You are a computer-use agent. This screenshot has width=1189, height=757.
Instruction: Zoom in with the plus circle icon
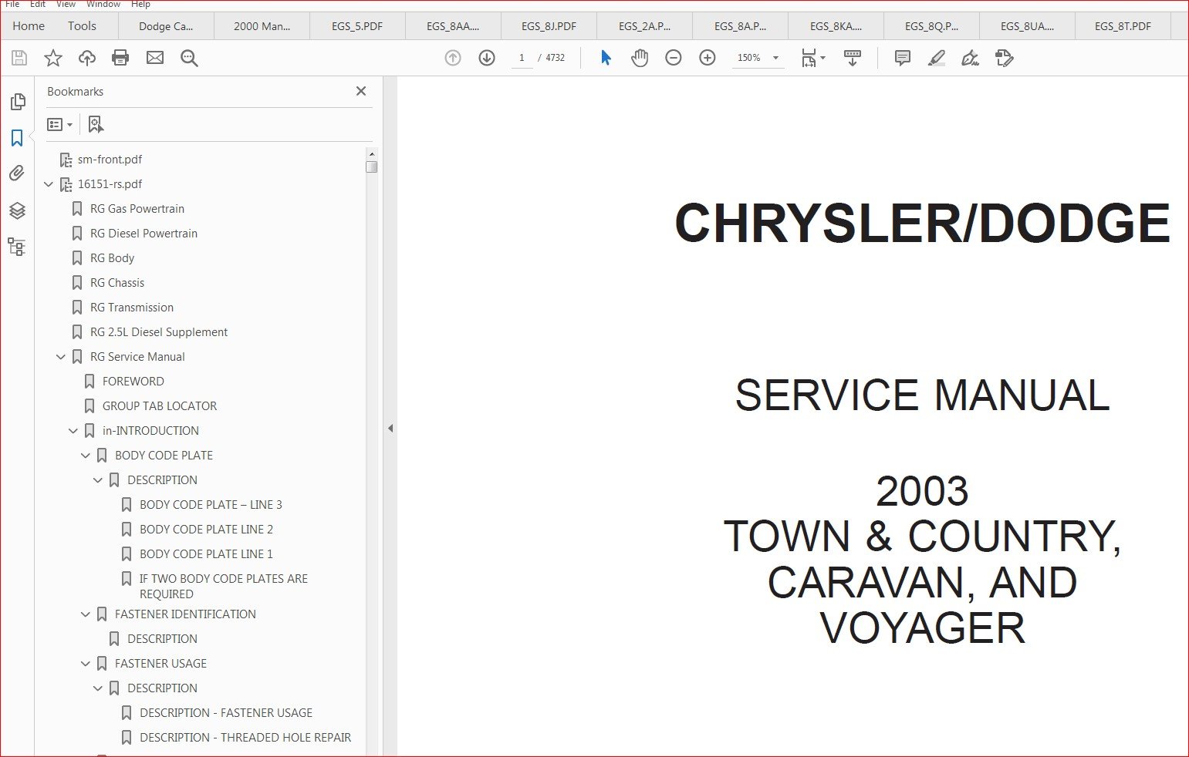point(708,58)
